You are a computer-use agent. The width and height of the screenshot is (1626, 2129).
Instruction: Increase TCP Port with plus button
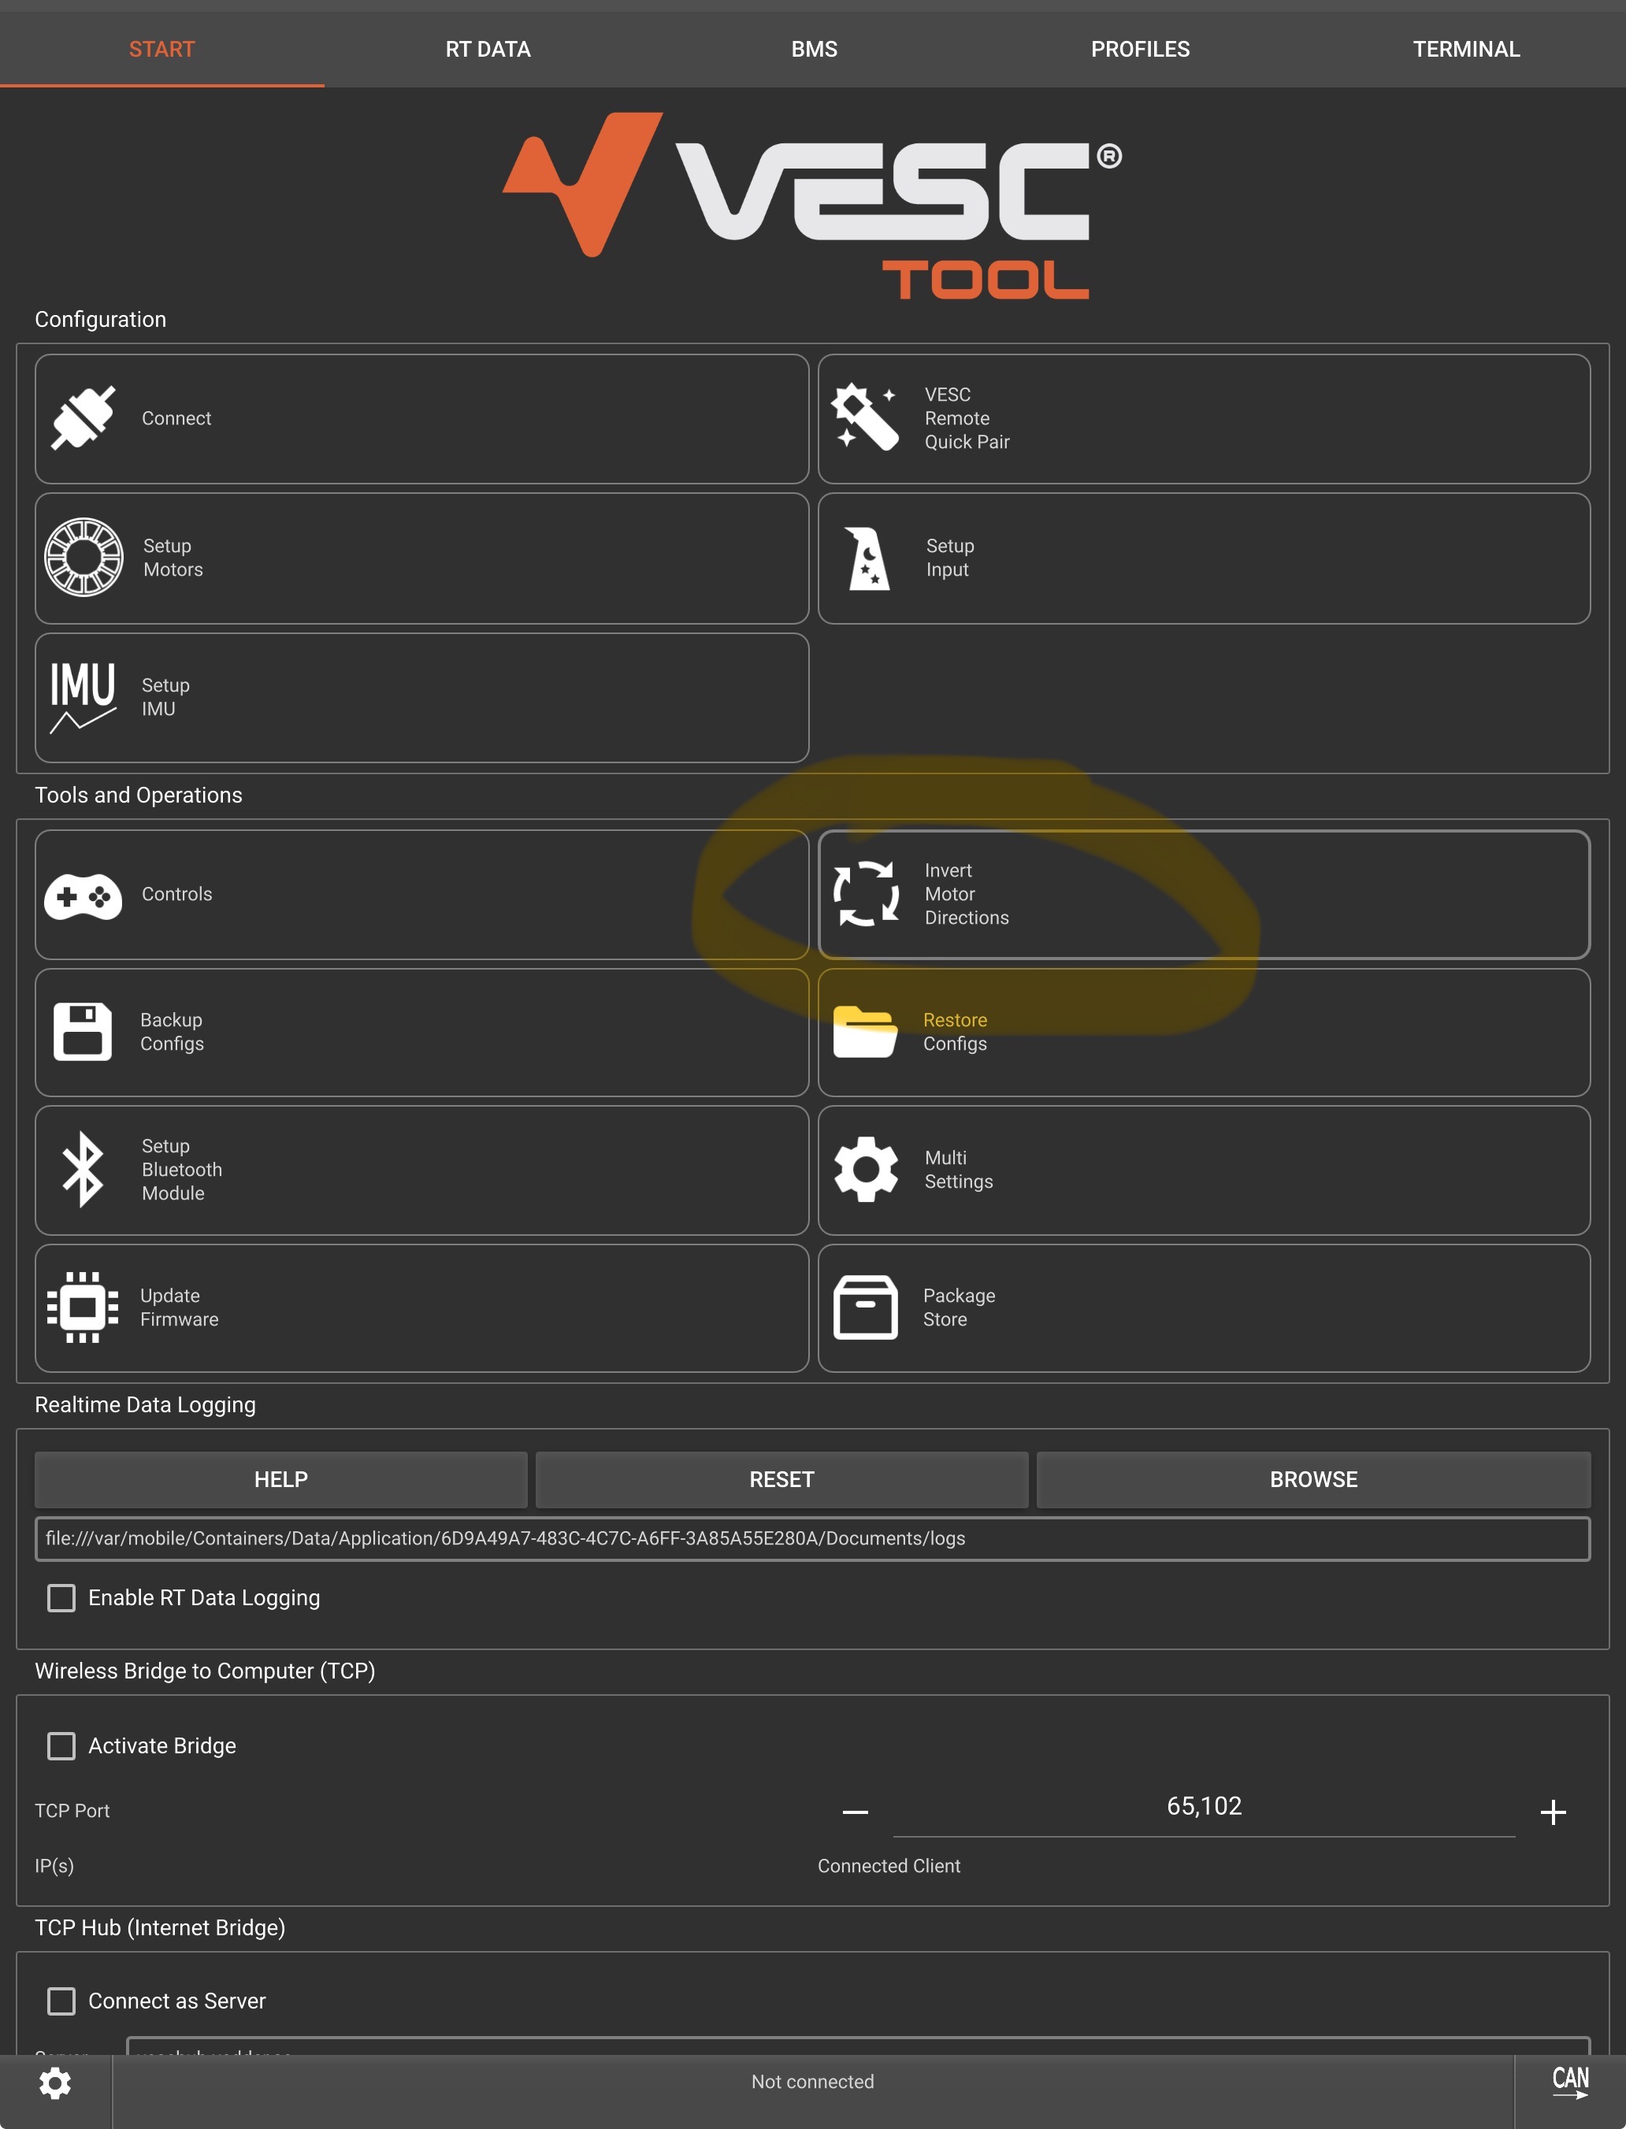1553,1812
